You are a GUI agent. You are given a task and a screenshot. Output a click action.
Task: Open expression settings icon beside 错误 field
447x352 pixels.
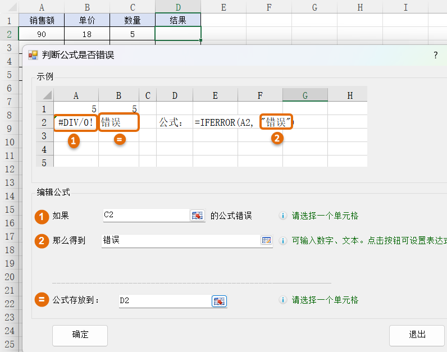tap(266, 240)
